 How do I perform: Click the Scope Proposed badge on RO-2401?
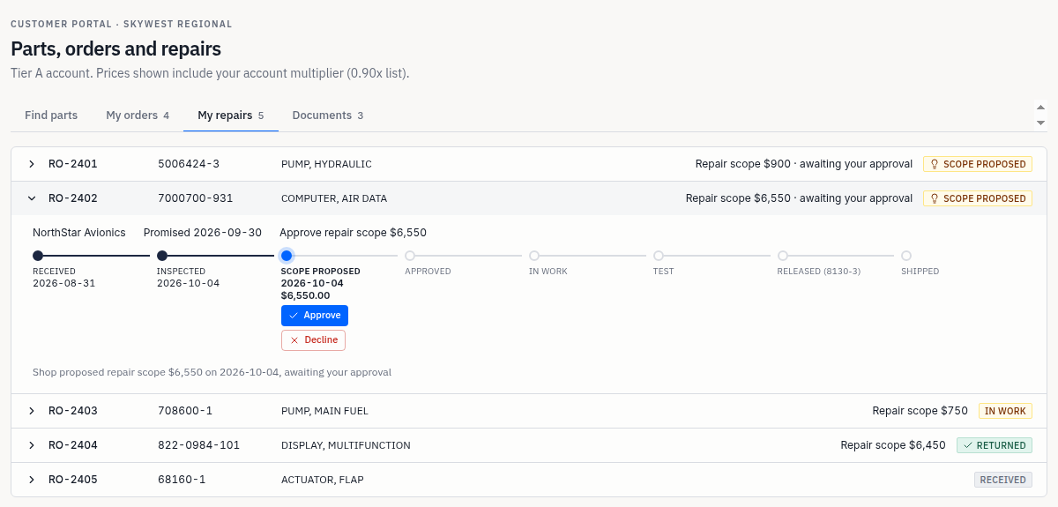point(978,164)
